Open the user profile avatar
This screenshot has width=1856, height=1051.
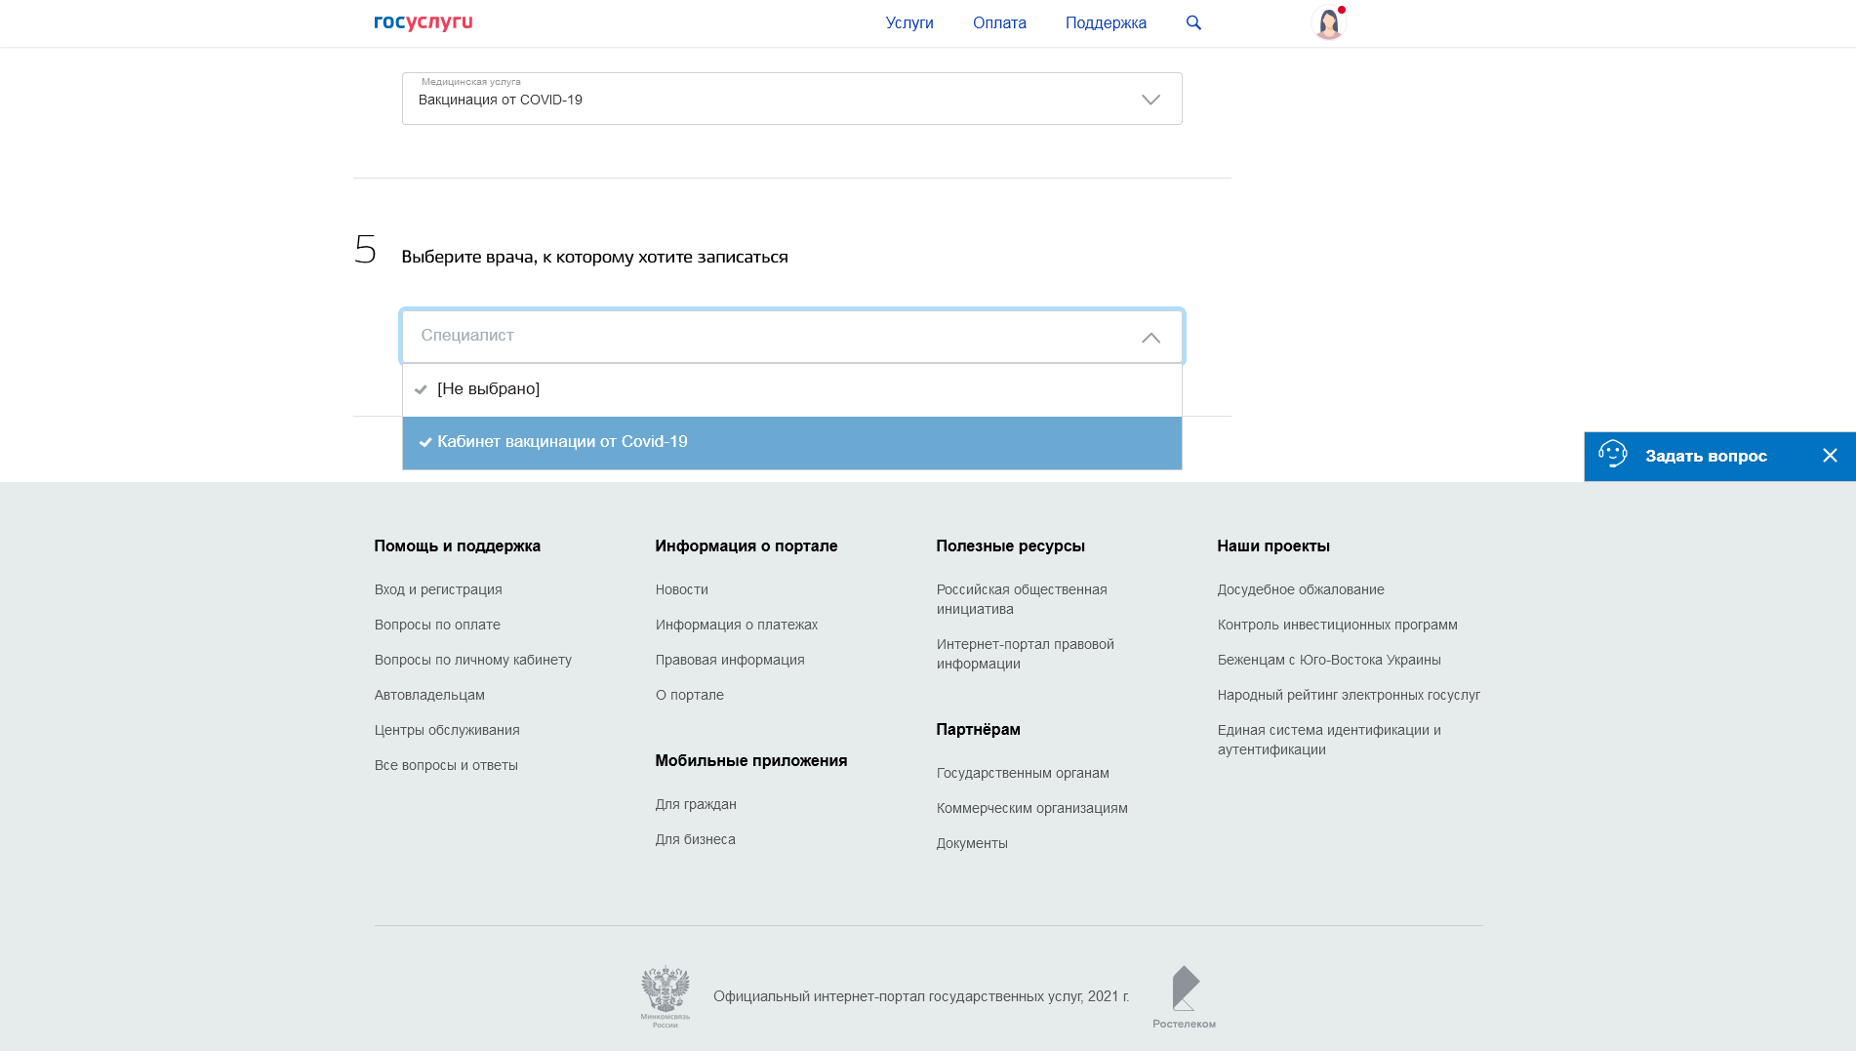(1328, 22)
